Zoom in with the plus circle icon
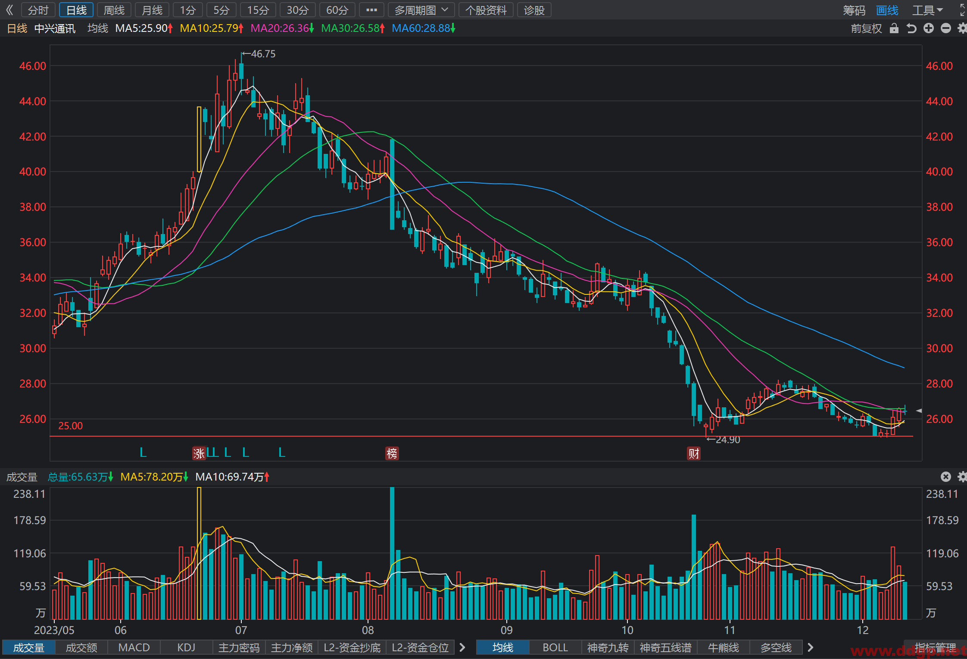 coord(929,28)
